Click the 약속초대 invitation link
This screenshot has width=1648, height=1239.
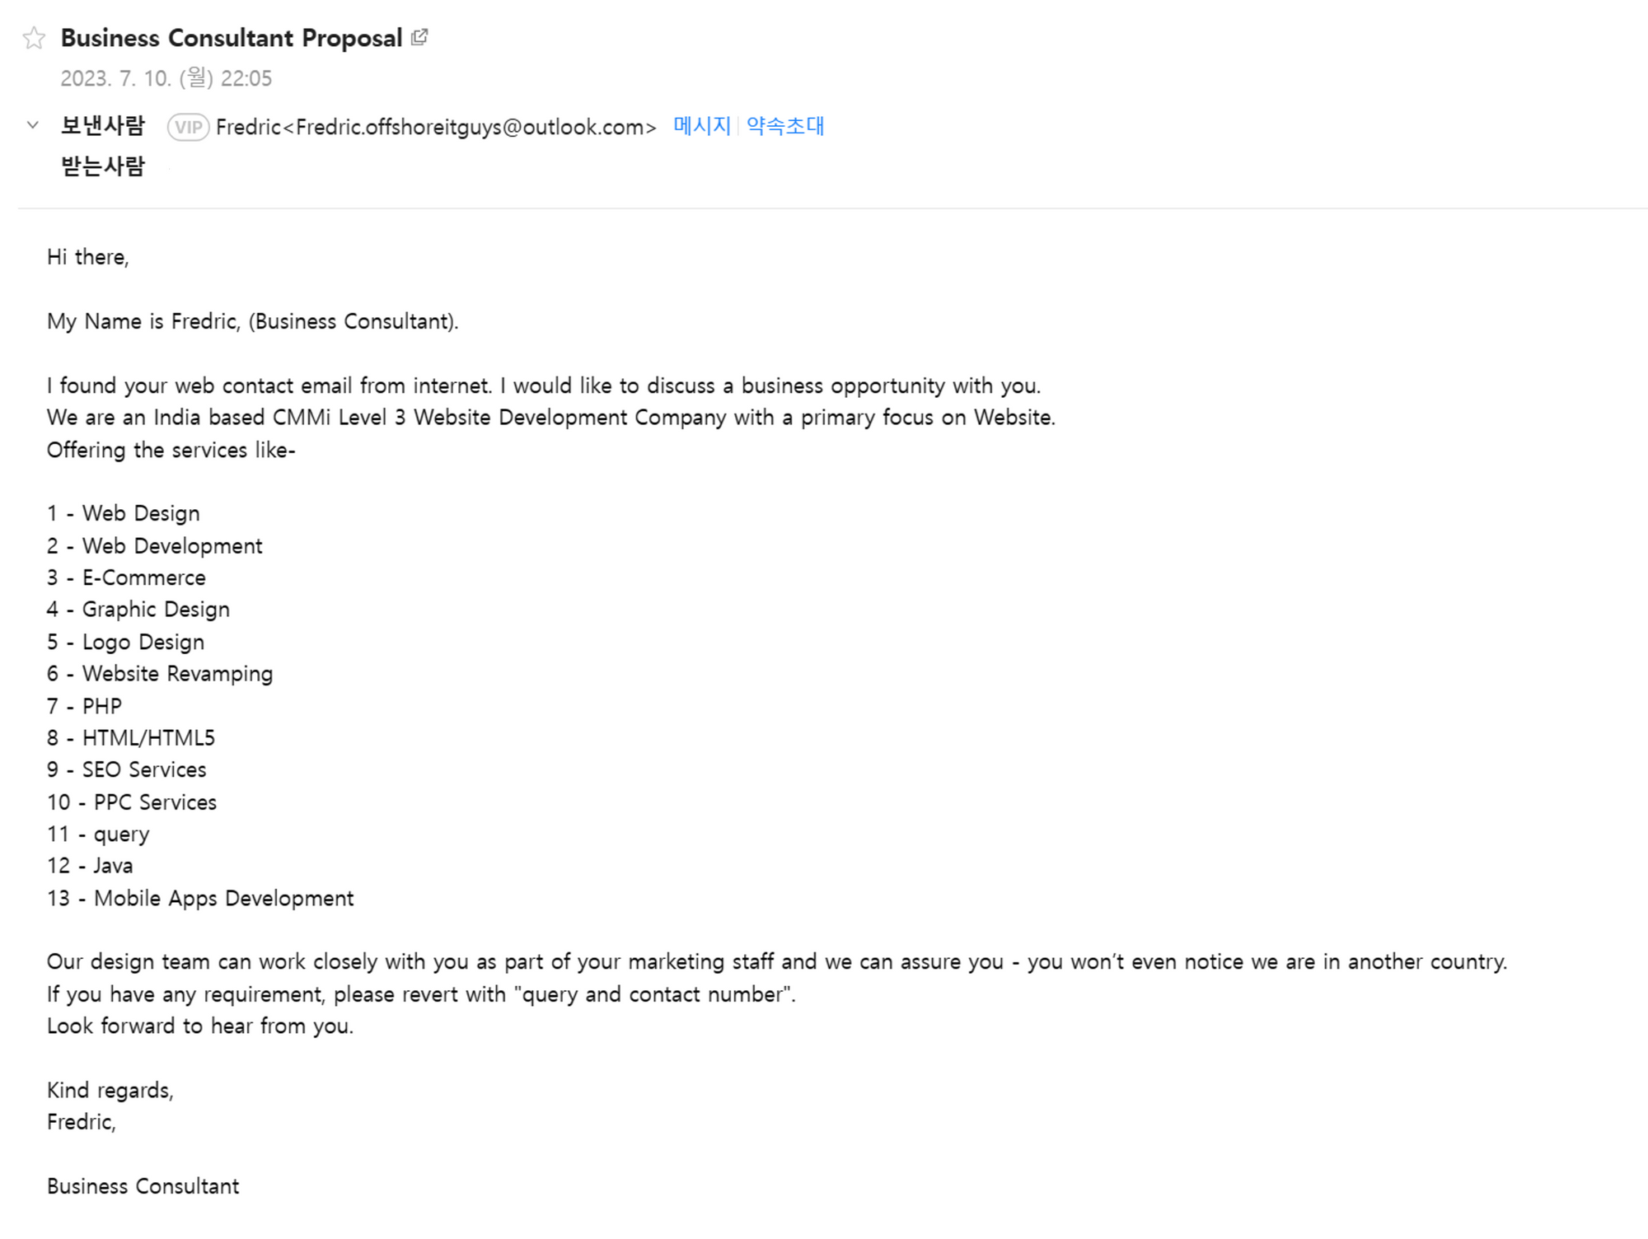(785, 126)
